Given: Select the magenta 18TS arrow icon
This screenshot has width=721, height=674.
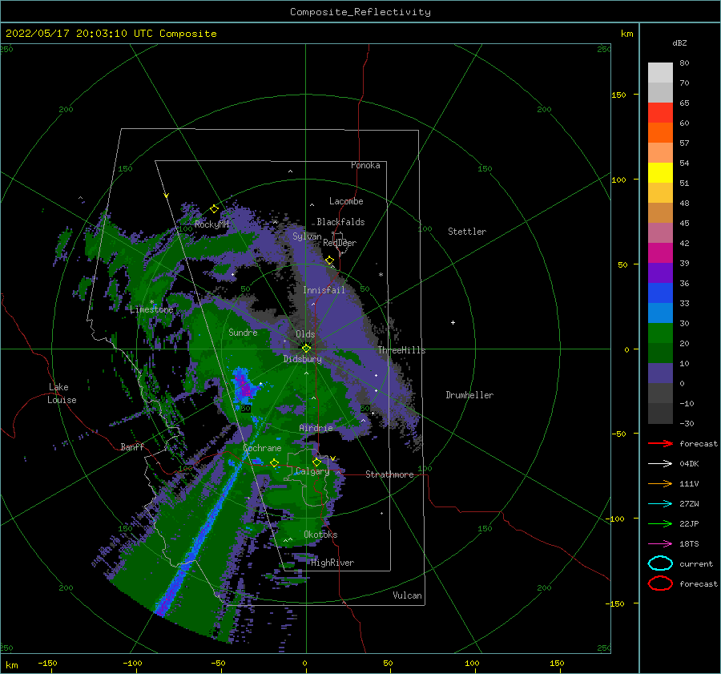Looking at the screenshot, I should click(x=660, y=544).
